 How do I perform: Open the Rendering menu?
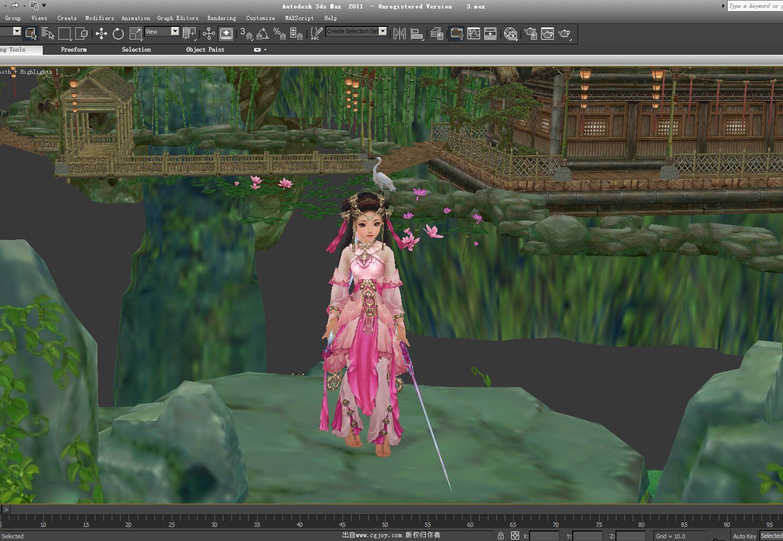[221, 18]
